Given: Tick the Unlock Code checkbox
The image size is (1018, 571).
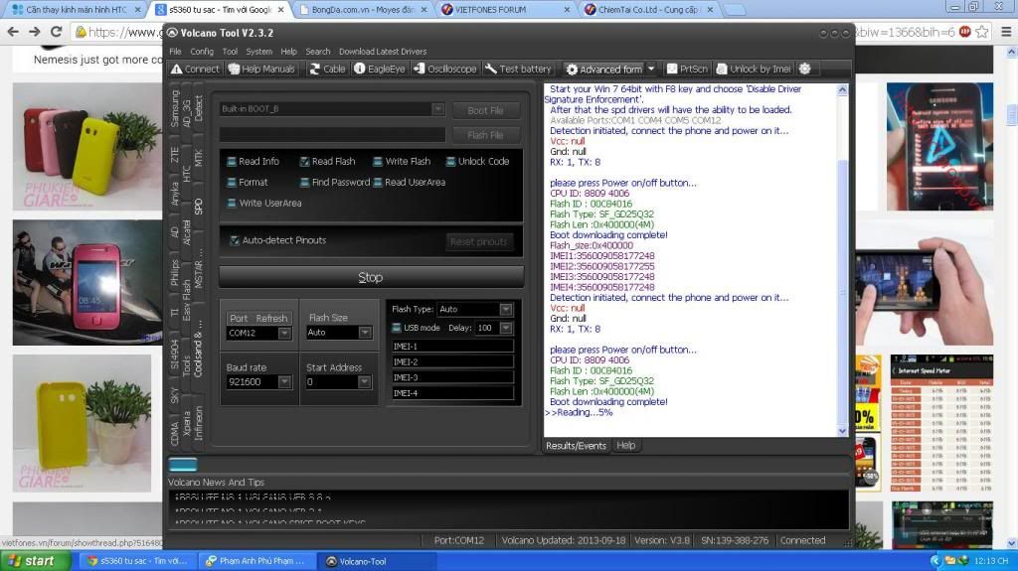Looking at the screenshot, I should (x=450, y=162).
